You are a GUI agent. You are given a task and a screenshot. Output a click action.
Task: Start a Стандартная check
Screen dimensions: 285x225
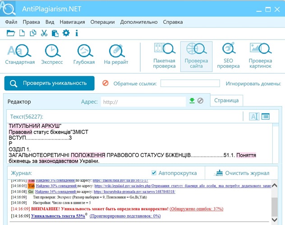coord(20,54)
